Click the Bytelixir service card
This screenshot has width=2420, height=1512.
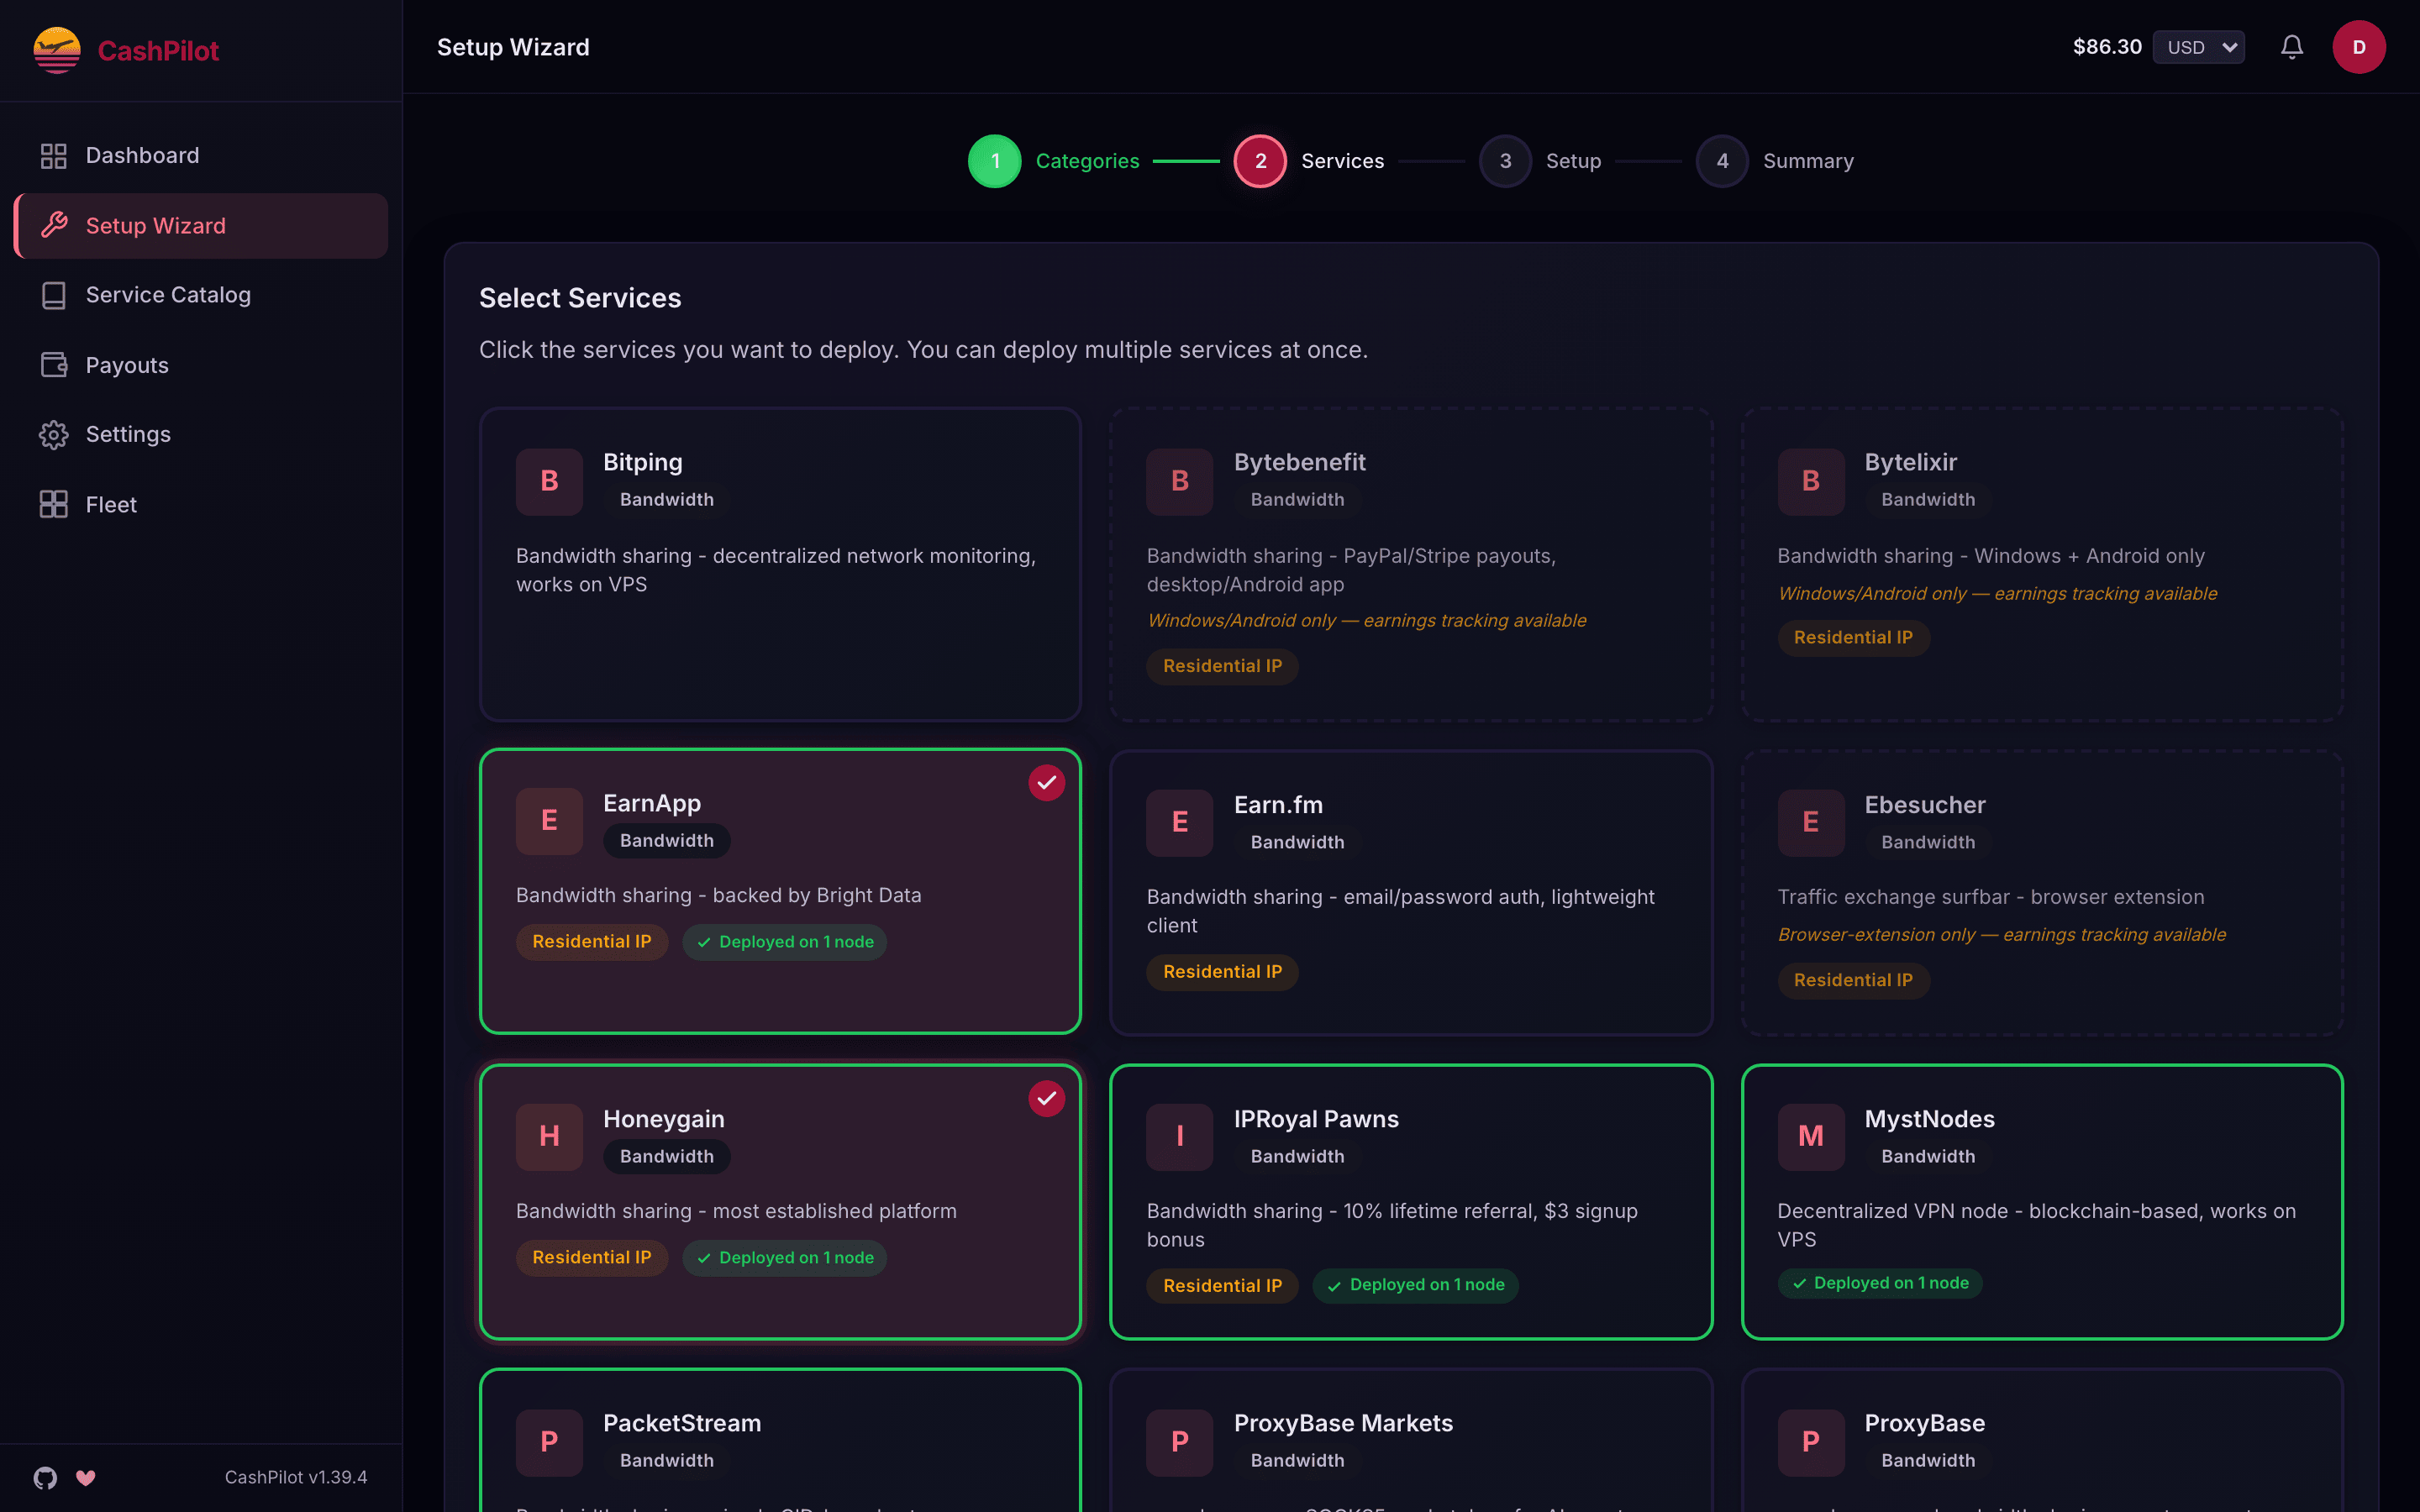pyautogui.click(x=2042, y=564)
